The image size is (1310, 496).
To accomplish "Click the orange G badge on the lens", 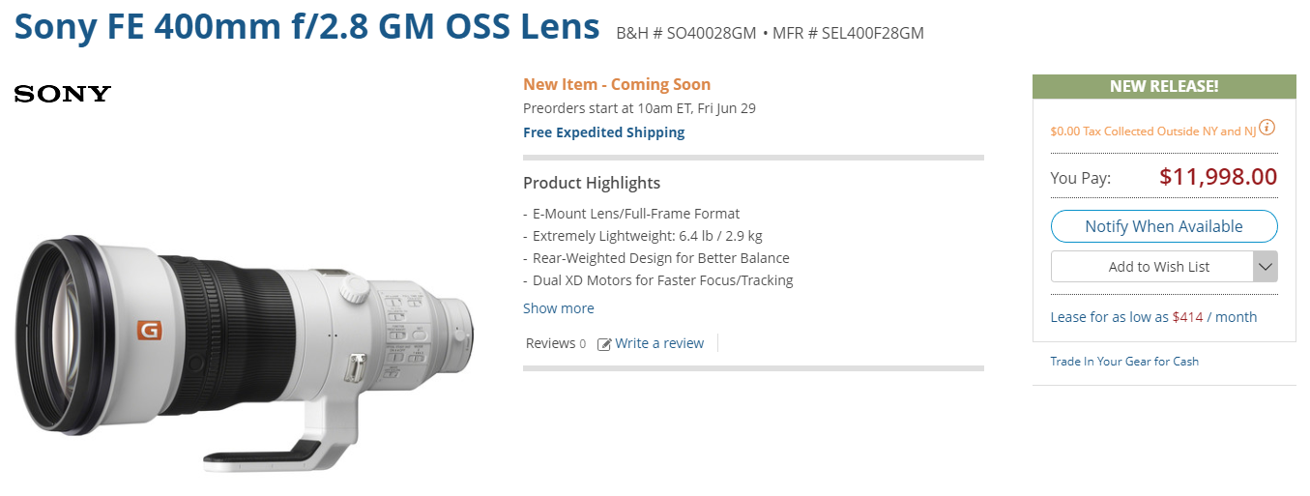I will [x=150, y=330].
